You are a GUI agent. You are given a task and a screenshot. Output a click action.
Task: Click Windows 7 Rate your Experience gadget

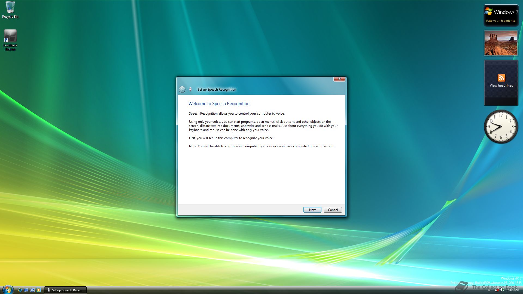pyautogui.click(x=501, y=16)
